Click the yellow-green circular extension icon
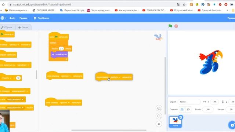235x132 pixels. coord(197,4)
